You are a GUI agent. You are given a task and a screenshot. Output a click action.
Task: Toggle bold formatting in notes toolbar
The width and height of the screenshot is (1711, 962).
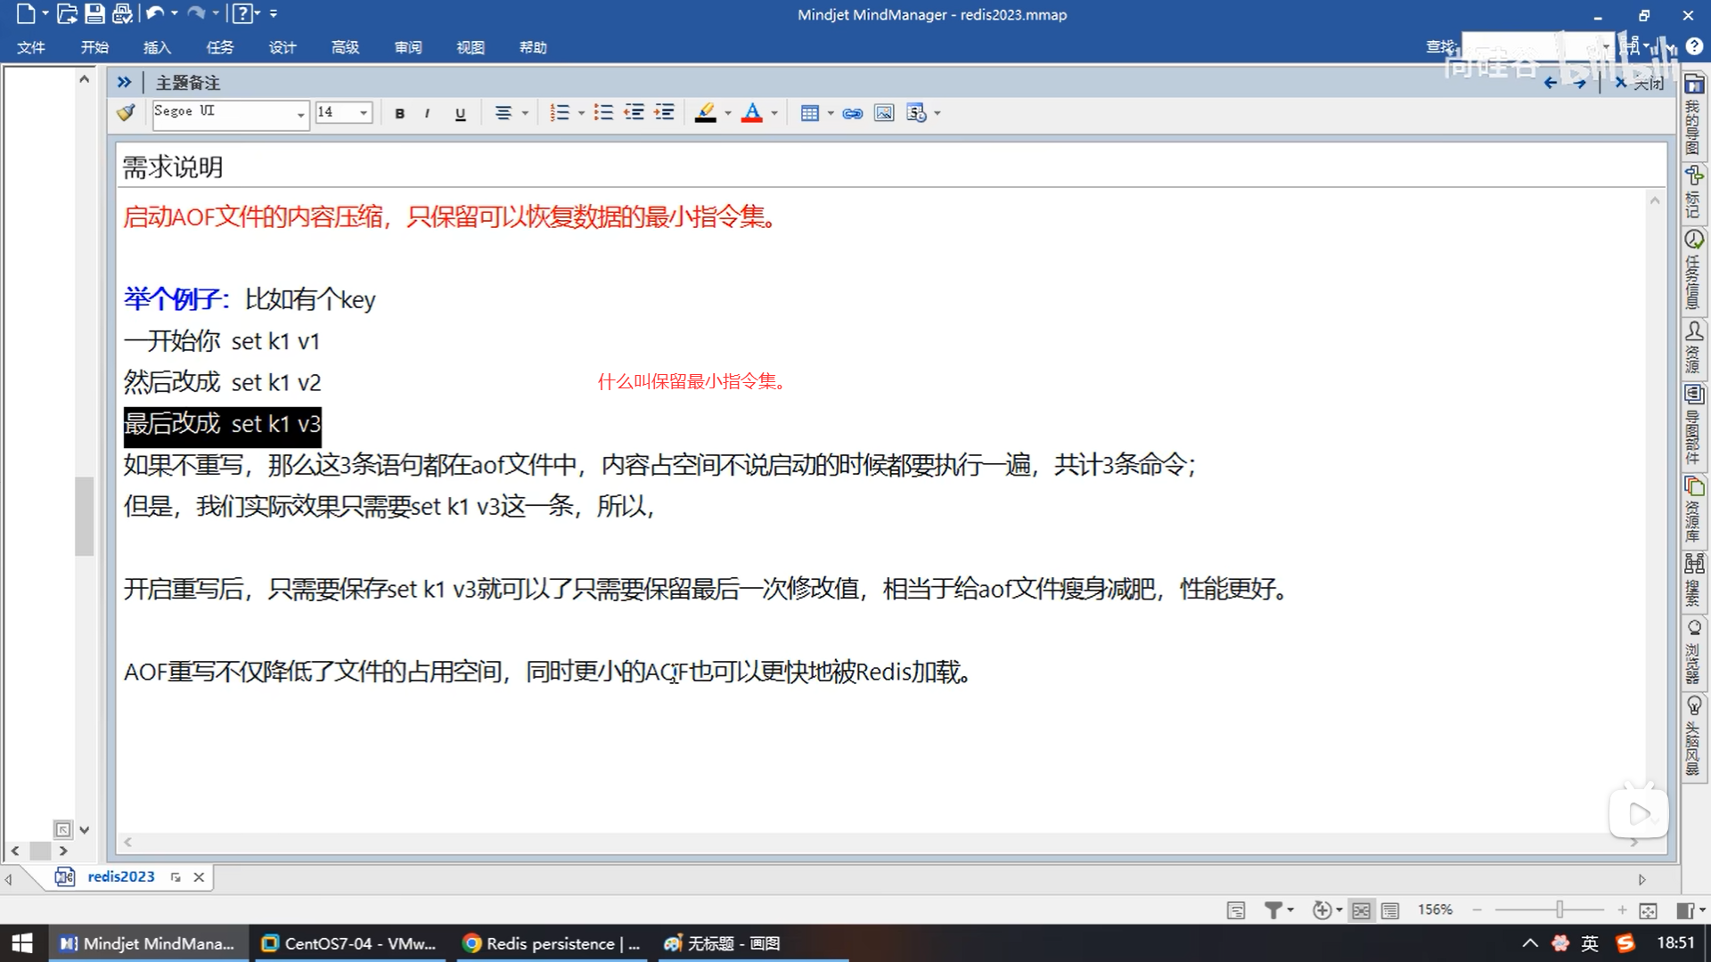tap(400, 113)
